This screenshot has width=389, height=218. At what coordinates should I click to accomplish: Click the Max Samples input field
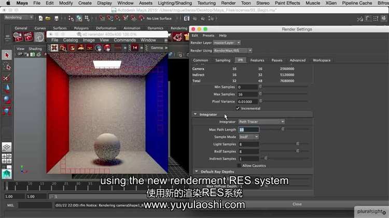pos(247,94)
